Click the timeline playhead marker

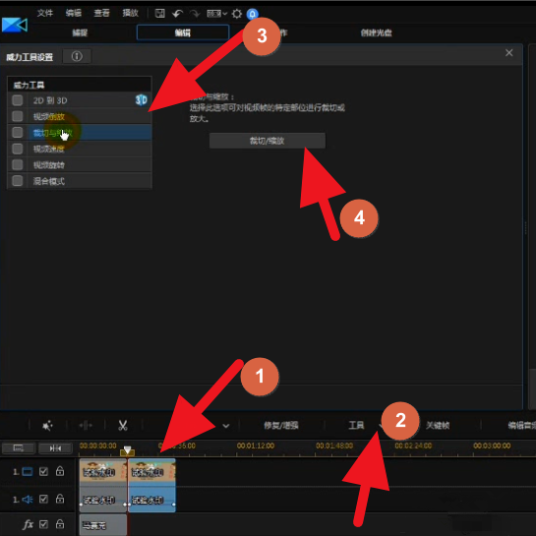127,450
